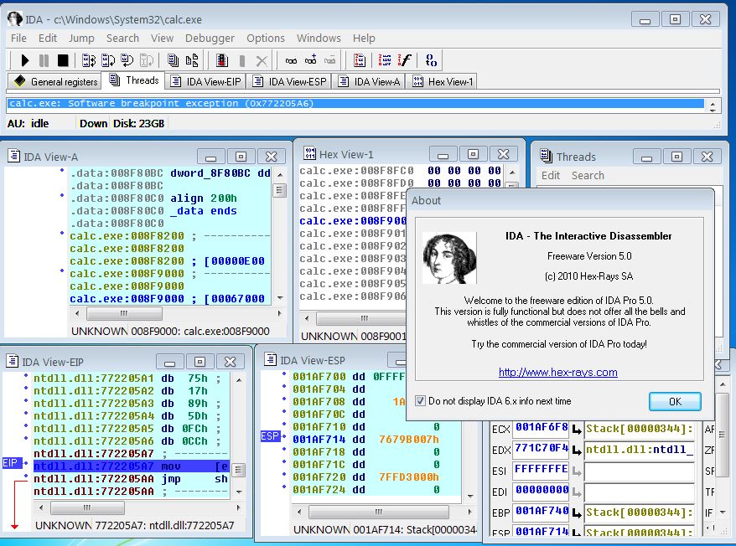736x546 pixels.
Task: Click ECX register value field
Action: coord(541,428)
